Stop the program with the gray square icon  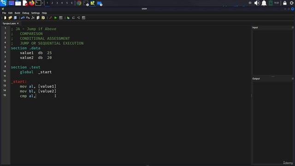click(61, 18)
